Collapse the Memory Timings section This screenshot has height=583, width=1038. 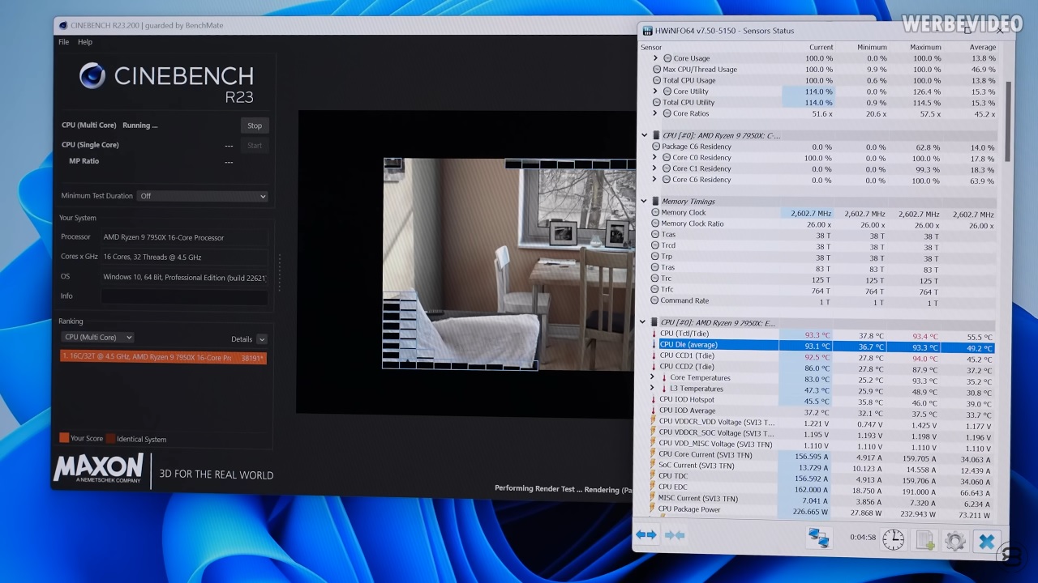[x=645, y=201]
